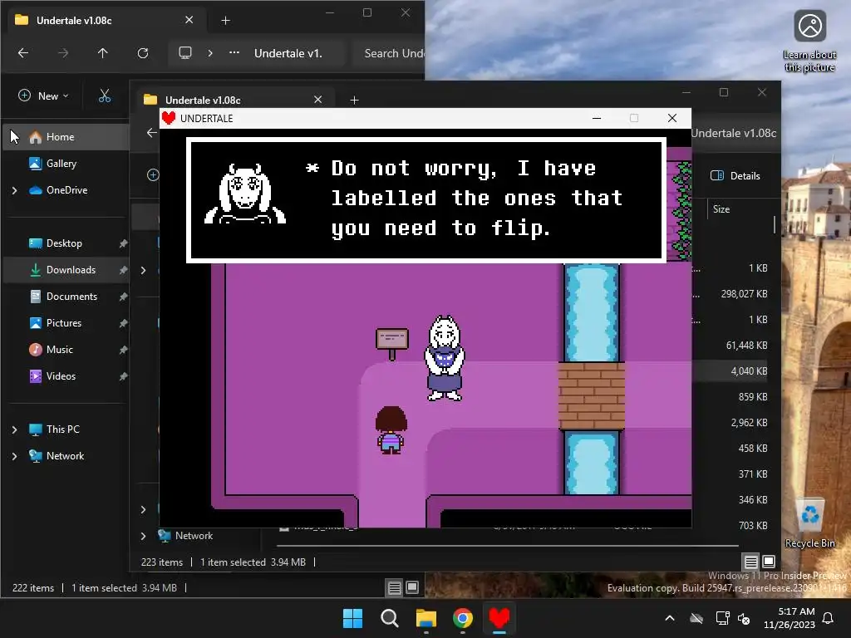Close the UNDERTALE game window
The image size is (851, 638).
(671, 118)
